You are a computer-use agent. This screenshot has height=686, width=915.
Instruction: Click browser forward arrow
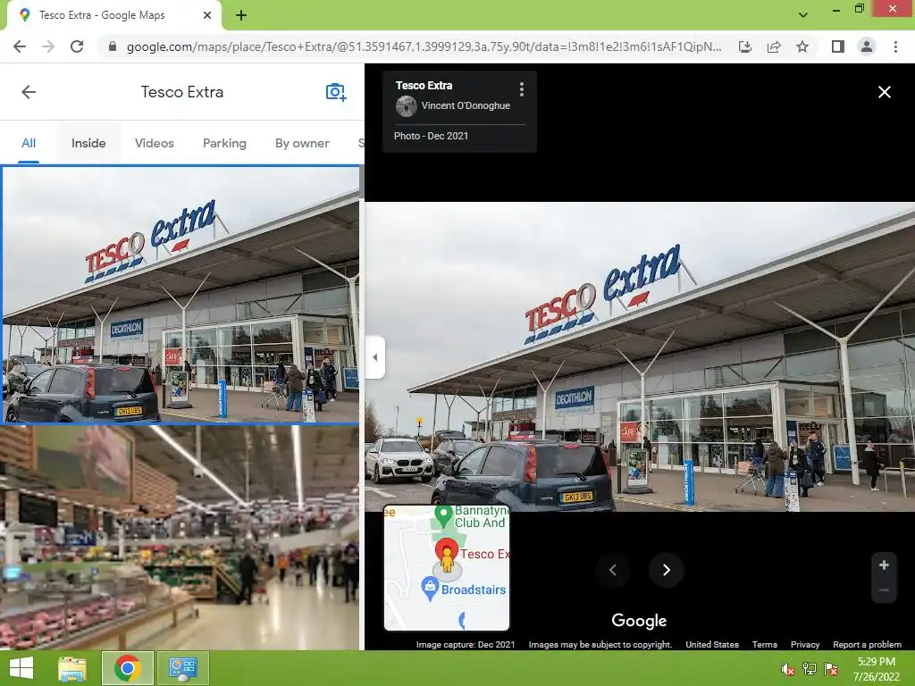[48, 46]
